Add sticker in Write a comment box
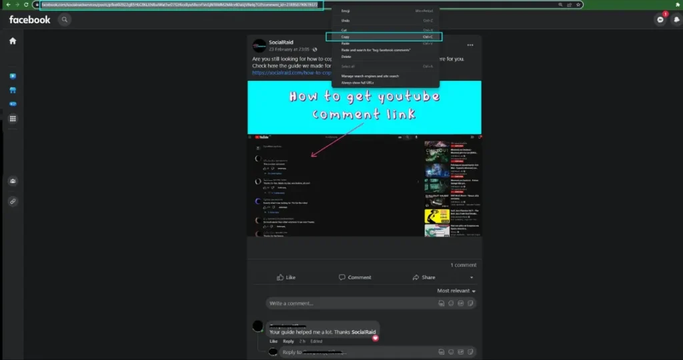The image size is (683, 360). [x=470, y=303]
